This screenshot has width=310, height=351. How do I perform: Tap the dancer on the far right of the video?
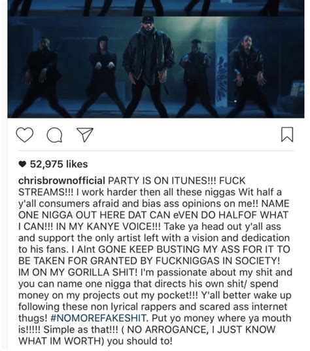[x=247, y=76]
